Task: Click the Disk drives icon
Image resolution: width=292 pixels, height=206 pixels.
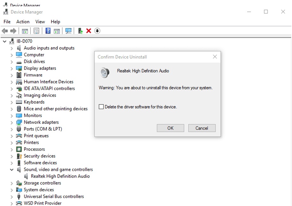Action: click(19, 62)
